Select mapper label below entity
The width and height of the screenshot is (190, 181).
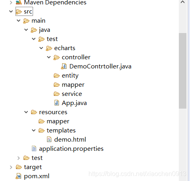pos(73,85)
